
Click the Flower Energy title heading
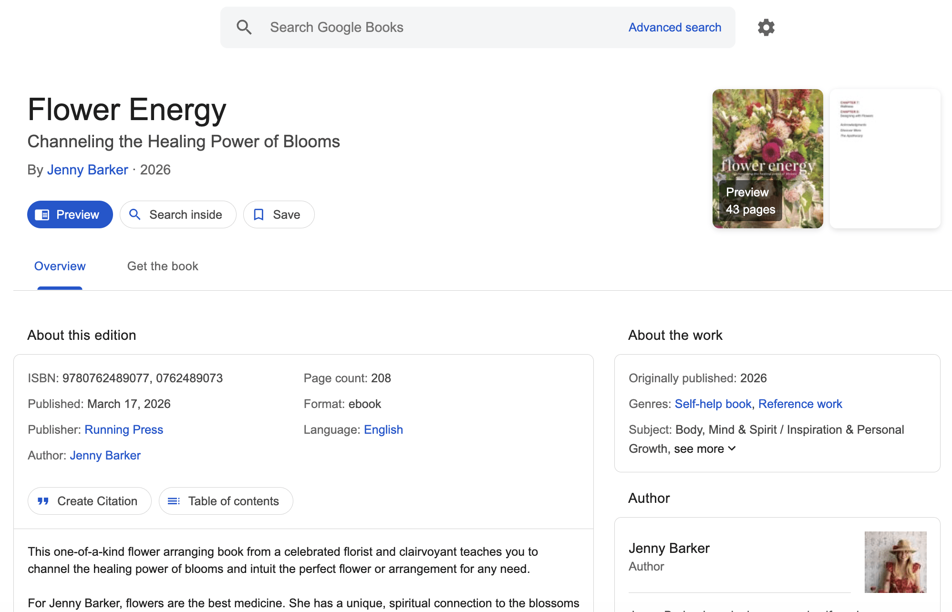point(127,110)
